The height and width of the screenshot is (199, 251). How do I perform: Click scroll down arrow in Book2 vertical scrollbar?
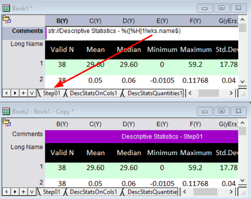tap(242, 181)
